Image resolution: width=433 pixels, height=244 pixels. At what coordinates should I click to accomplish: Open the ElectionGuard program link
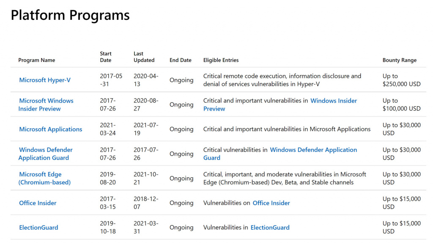coord(38,228)
